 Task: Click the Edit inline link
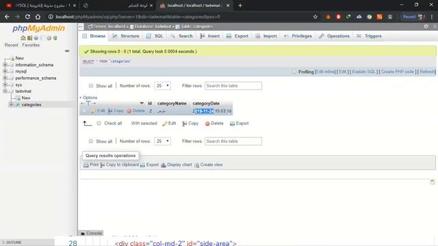(325, 72)
